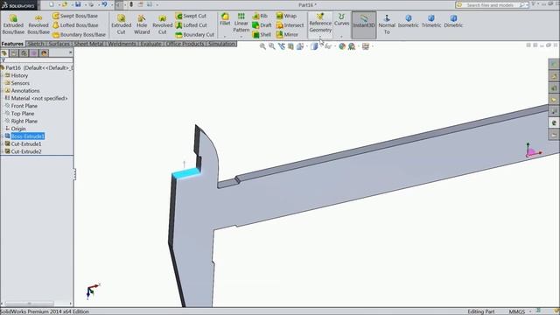Open the Hole Wizard
Image resolution: width=560 pixels, height=315 pixels.
click(142, 24)
